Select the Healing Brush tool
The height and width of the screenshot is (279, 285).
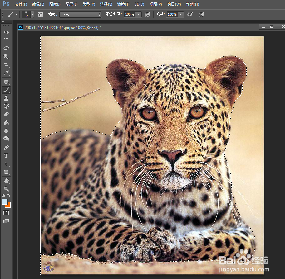(x=6, y=82)
